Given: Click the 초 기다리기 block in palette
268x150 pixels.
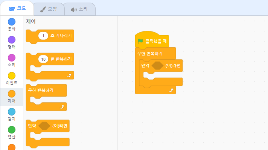Looking at the screenshot, I should (50, 36).
